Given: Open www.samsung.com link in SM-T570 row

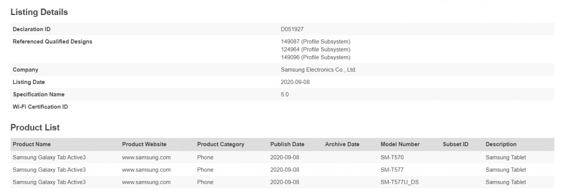Looking at the screenshot, I should click(146, 157).
